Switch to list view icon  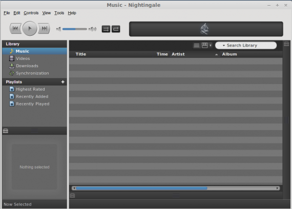(x=197, y=46)
